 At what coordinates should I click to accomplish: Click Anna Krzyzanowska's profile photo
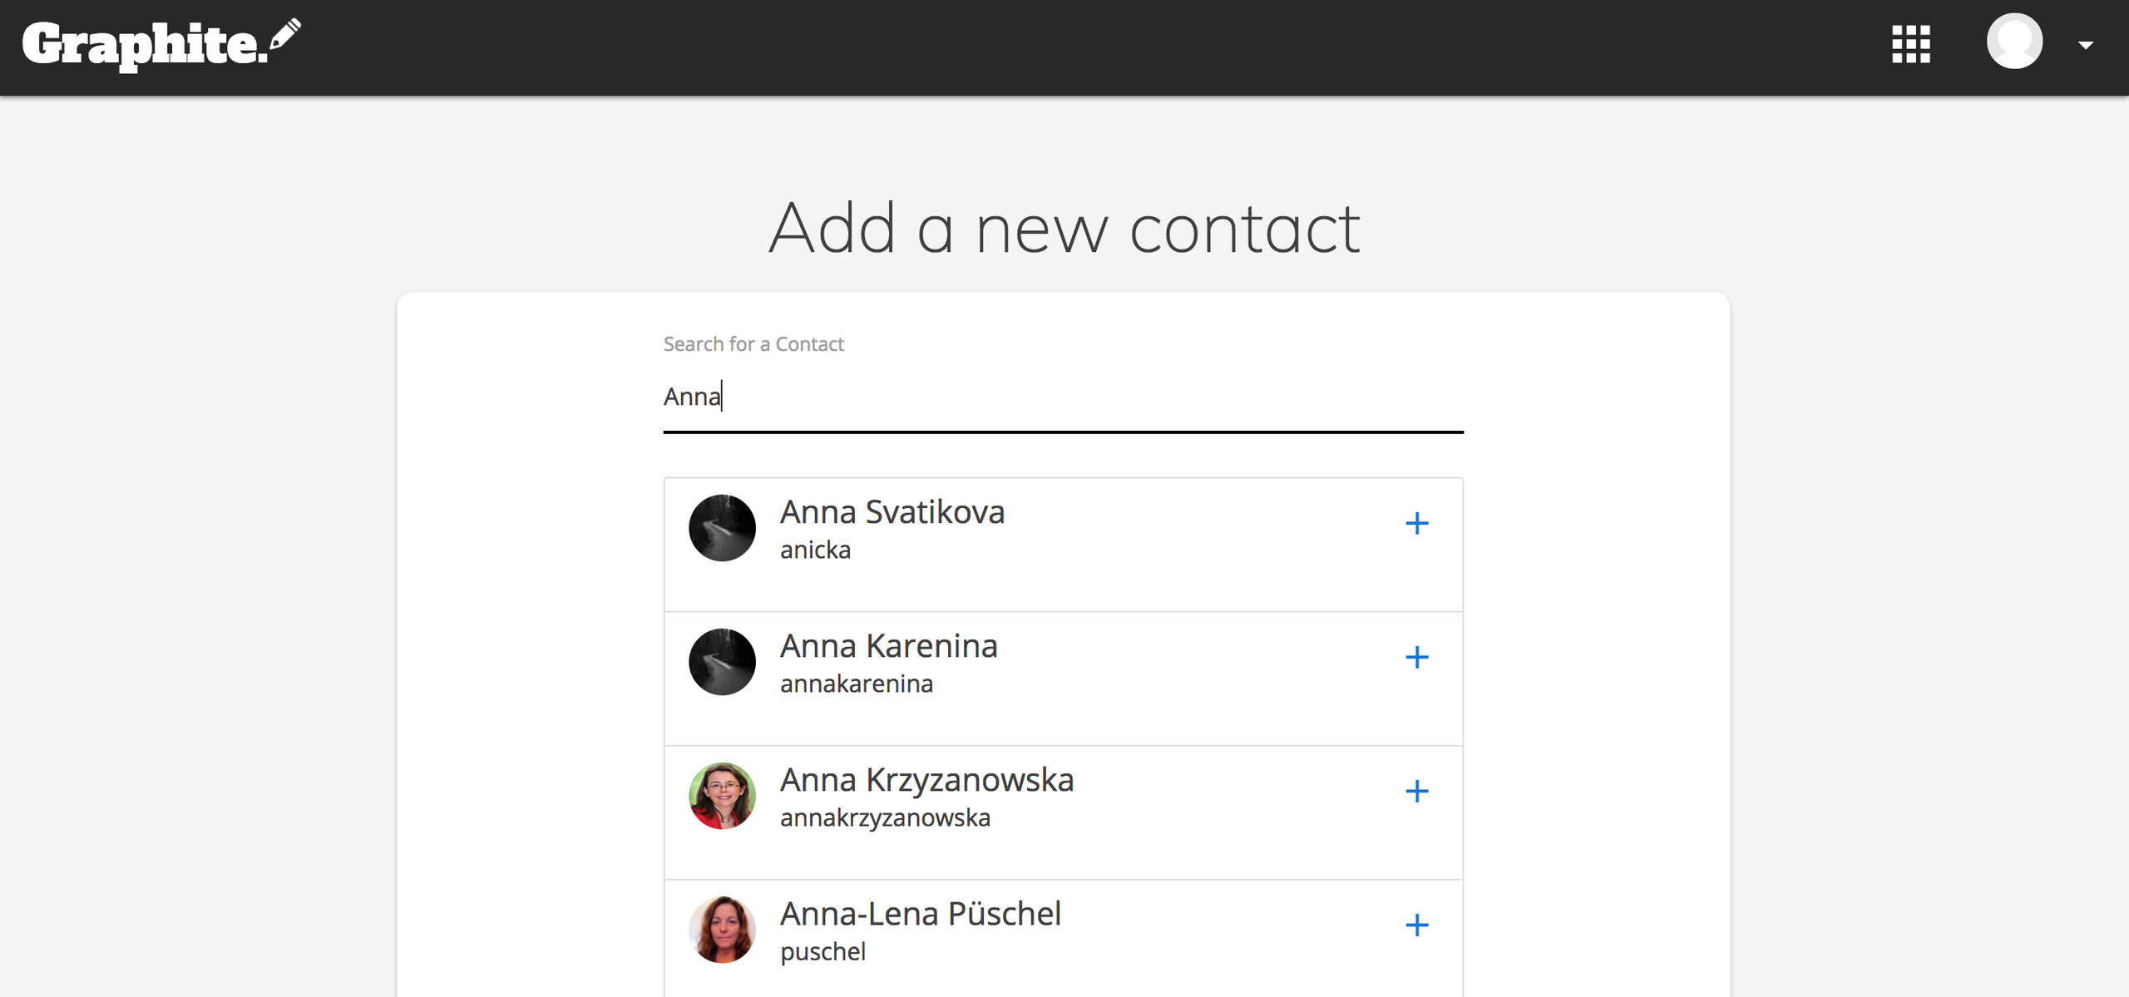(722, 796)
